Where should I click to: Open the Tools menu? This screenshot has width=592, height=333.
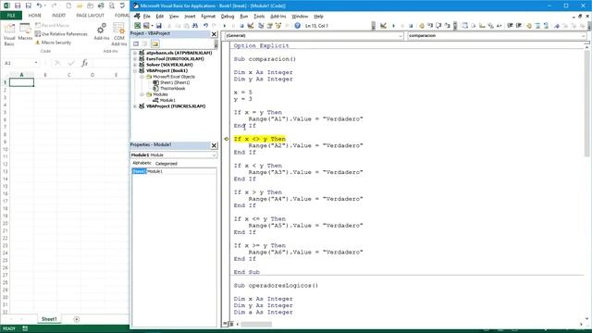259,17
